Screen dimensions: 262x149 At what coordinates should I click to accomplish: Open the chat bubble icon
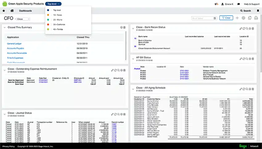tap(239, 4)
